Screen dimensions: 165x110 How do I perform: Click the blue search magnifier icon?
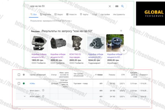122,6
